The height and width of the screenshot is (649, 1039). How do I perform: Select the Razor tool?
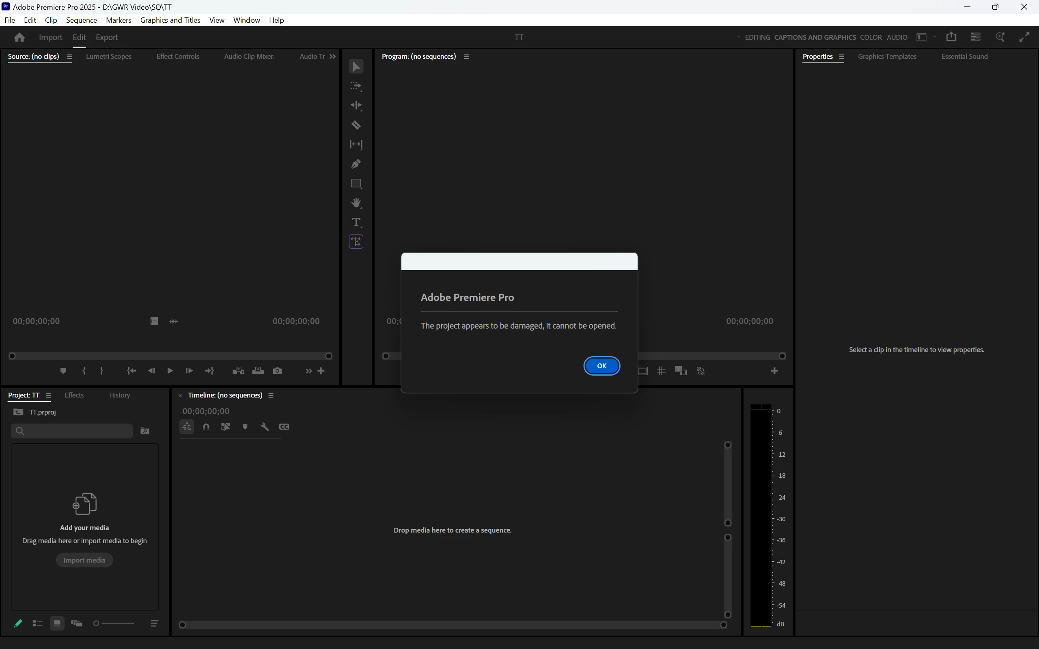(x=356, y=125)
